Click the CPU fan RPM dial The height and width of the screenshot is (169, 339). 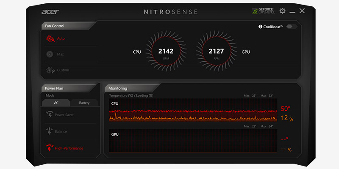tap(166, 51)
